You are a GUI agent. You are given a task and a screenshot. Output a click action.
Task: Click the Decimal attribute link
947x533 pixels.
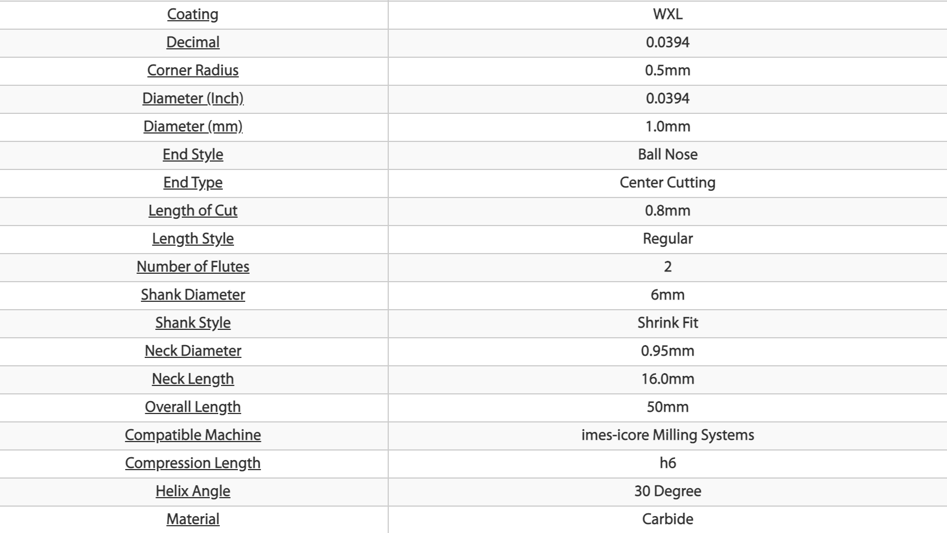[x=192, y=43]
